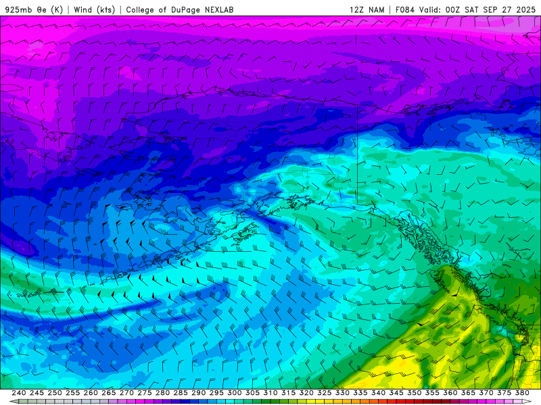The image size is (541, 405).
Task: Select the 255 color scale label
Action: pyautogui.click(x=72, y=393)
